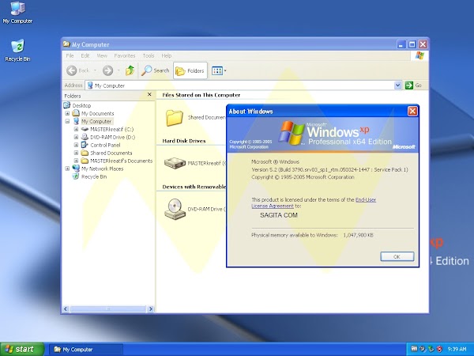Toggle the Folders pane button
This screenshot has width=474, height=356.
pyautogui.click(x=190, y=70)
